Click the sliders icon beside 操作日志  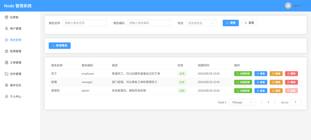click(6, 85)
